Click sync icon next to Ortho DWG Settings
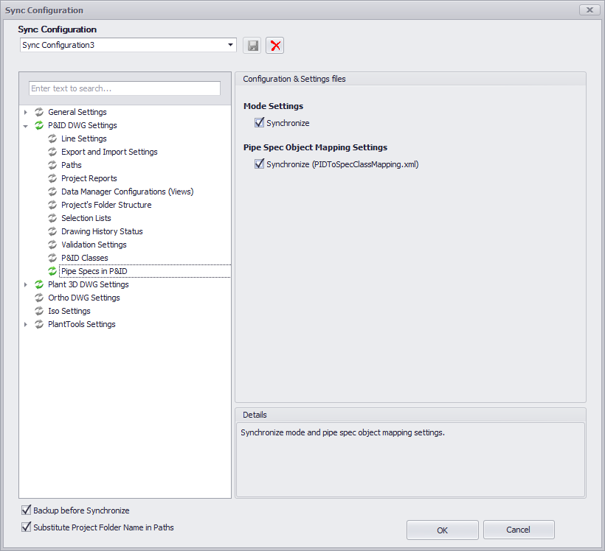Screen dimensions: 605x551 (x=39, y=298)
